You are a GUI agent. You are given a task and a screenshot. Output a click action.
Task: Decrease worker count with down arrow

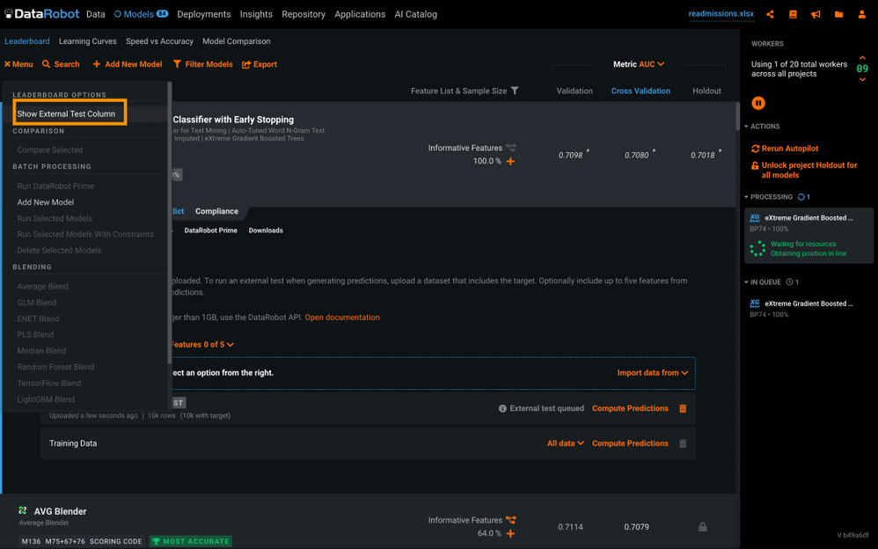coord(862,79)
